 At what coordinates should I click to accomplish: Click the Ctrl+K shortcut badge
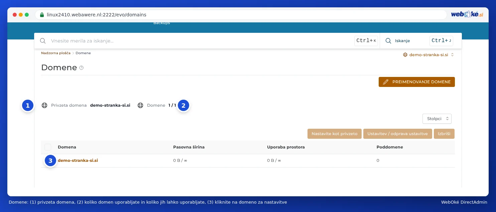click(x=366, y=41)
